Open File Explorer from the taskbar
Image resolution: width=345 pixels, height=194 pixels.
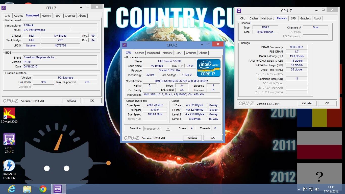coord(27,189)
